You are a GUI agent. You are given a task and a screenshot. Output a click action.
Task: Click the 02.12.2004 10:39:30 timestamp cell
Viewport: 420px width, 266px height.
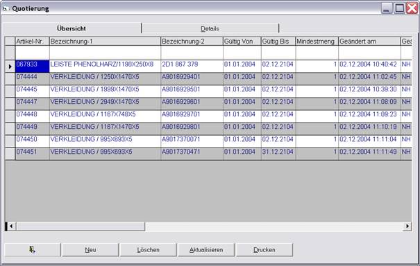[x=369, y=91]
